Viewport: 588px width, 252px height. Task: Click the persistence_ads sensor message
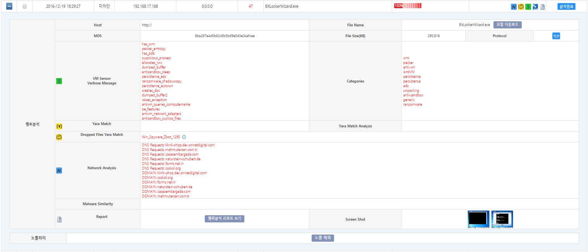154,77
